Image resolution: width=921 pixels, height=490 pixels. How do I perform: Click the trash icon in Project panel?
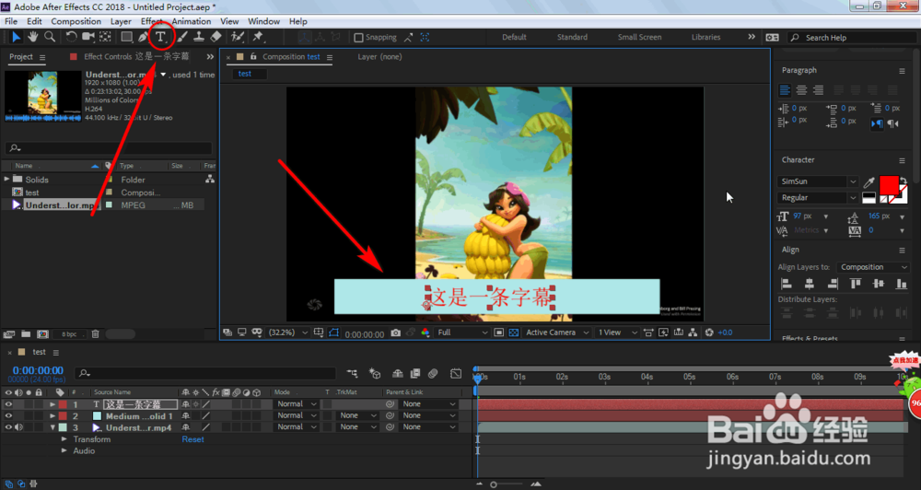95,333
